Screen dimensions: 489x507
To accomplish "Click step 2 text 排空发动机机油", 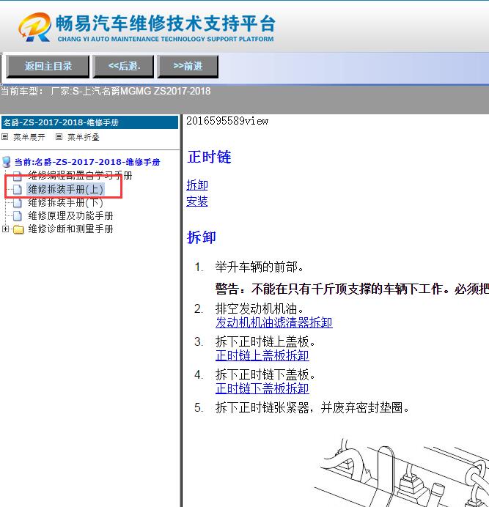I will point(260,308).
